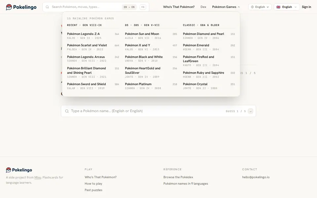This screenshot has height=198, width=317.
Task: Select Pokémon Emerald
Action: [209, 47]
